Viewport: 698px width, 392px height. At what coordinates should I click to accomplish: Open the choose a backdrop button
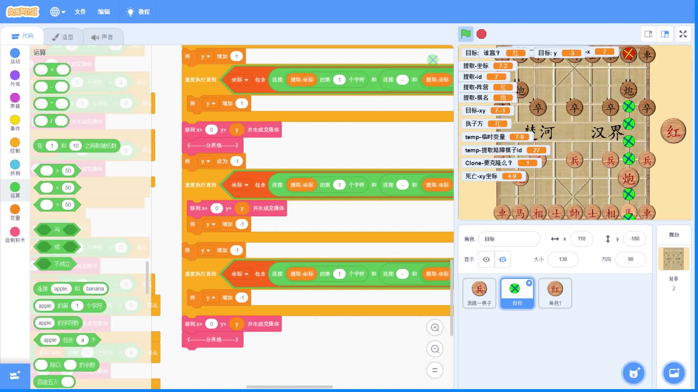coord(674,373)
